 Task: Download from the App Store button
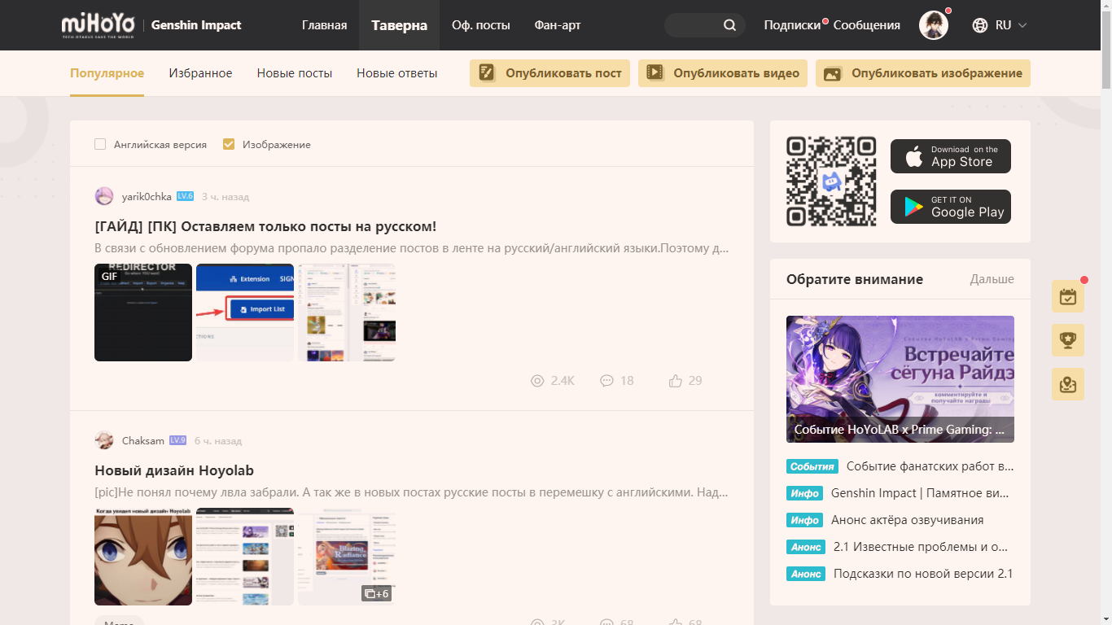click(x=950, y=156)
